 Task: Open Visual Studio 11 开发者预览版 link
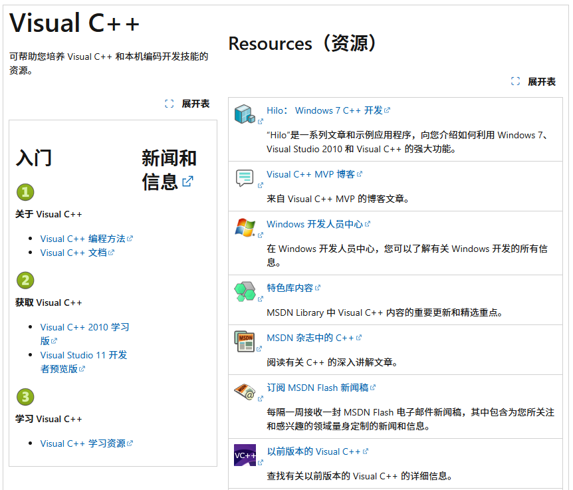click(84, 362)
